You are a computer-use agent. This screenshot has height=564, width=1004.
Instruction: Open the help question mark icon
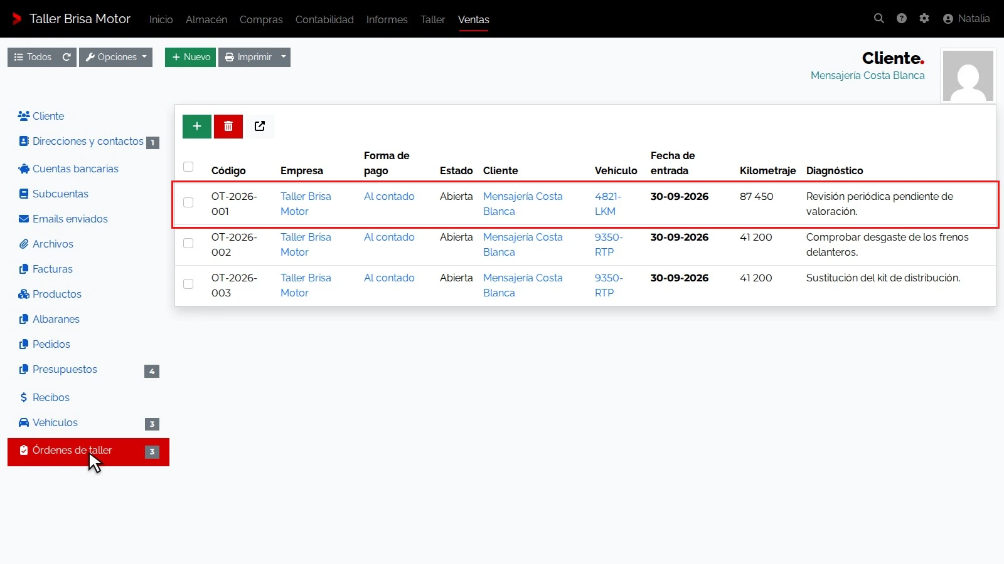click(x=902, y=19)
